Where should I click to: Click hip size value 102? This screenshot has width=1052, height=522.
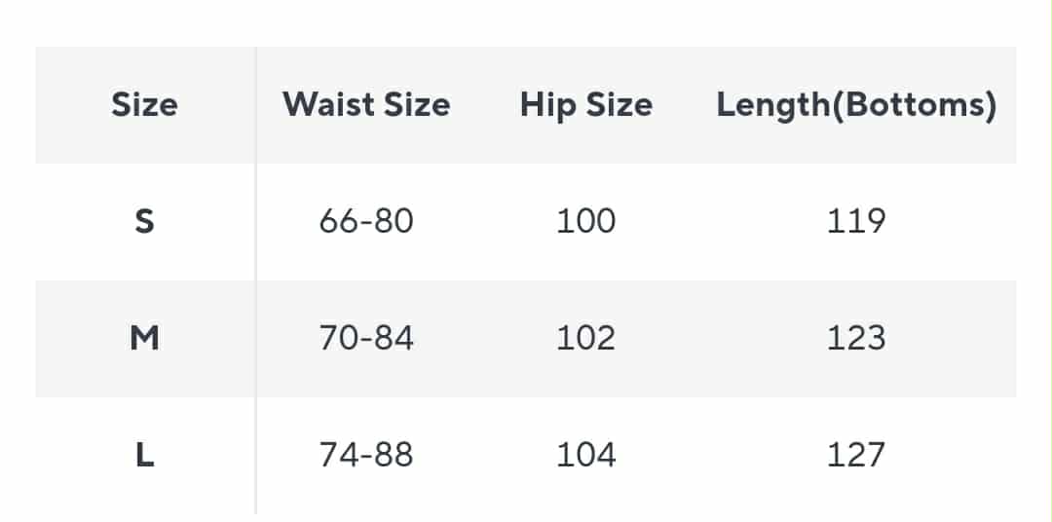(585, 338)
